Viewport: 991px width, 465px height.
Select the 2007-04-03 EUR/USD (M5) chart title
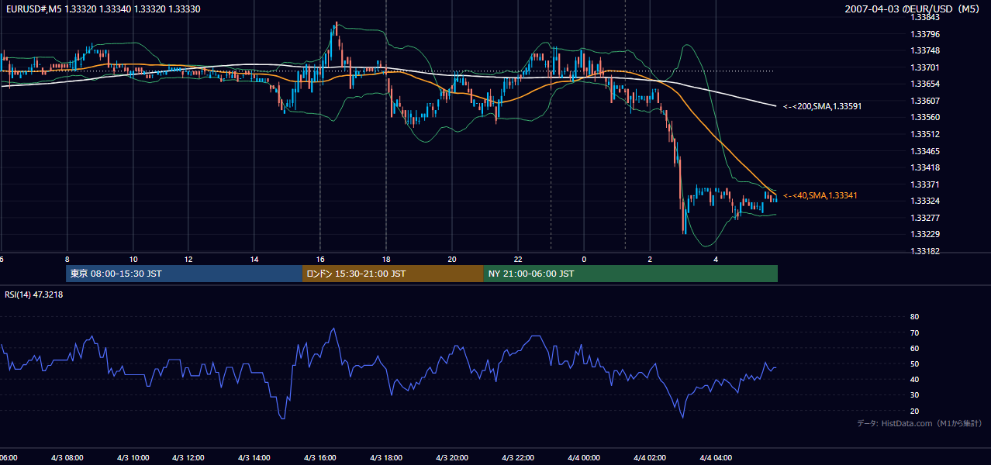tap(912, 9)
